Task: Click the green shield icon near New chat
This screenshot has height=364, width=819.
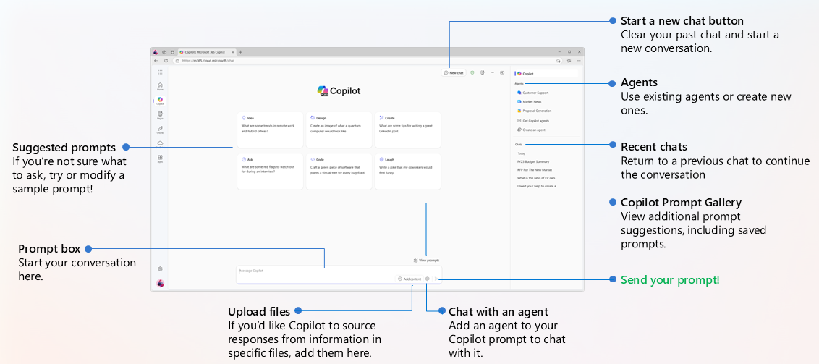Action: tap(472, 72)
